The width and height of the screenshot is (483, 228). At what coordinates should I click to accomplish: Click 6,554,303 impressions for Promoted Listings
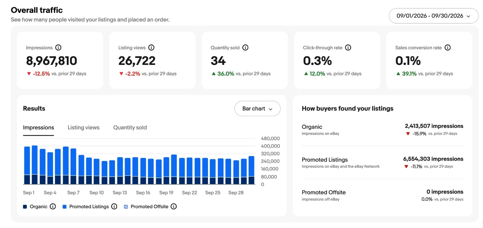pos(433,159)
